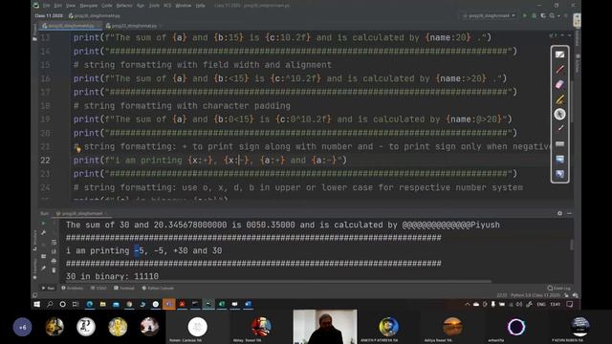The height and width of the screenshot is (344, 612).
Task: Open Windows Start menu
Action: pos(36,304)
